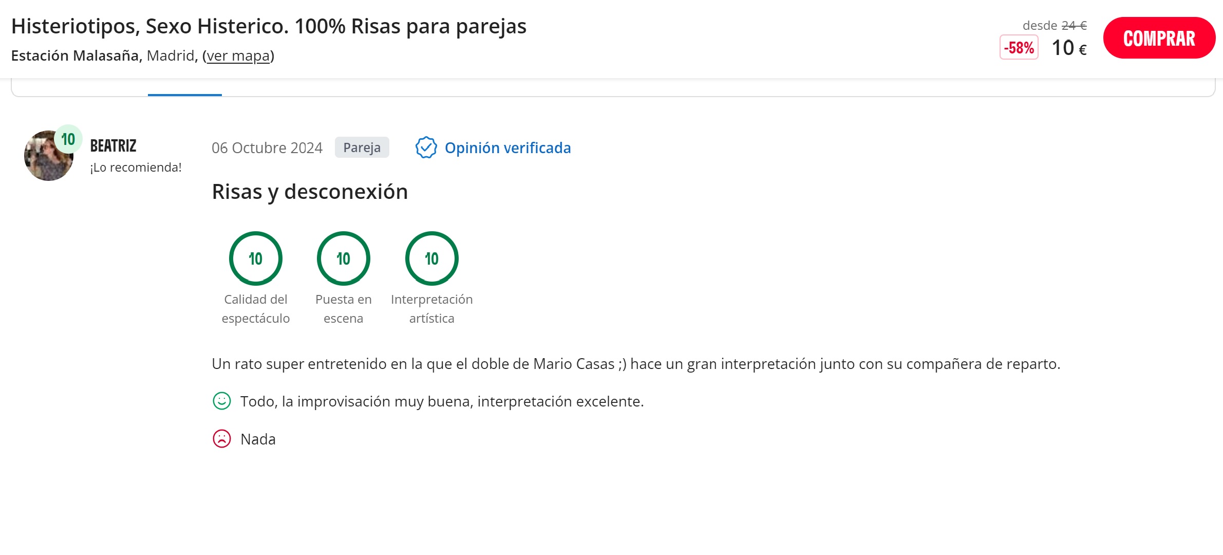Click the green 10 score badge on avatar
The image size is (1223, 555).
68,139
